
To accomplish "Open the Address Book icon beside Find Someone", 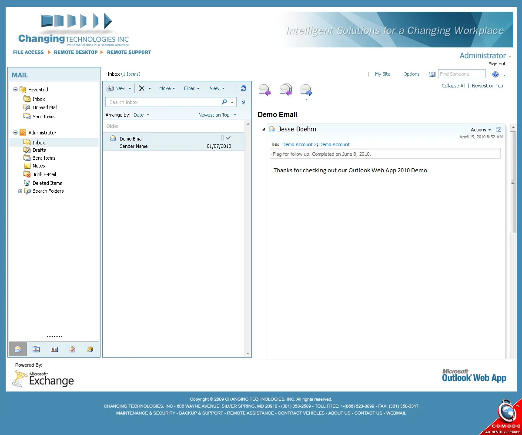I will [432, 74].
